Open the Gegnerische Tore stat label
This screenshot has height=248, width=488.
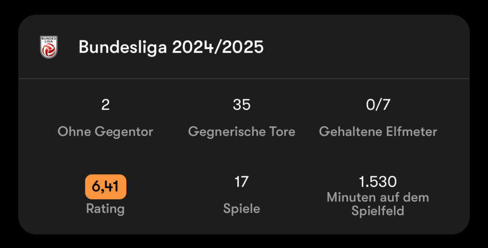click(x=242, y=131)
